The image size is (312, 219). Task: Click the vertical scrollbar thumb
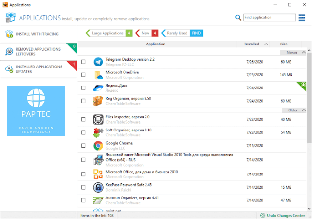click(309, 98)
